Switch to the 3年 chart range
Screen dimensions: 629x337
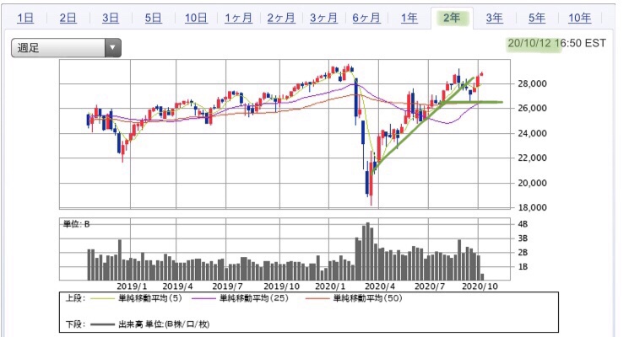pyautogui.click(x=494, y=18)
